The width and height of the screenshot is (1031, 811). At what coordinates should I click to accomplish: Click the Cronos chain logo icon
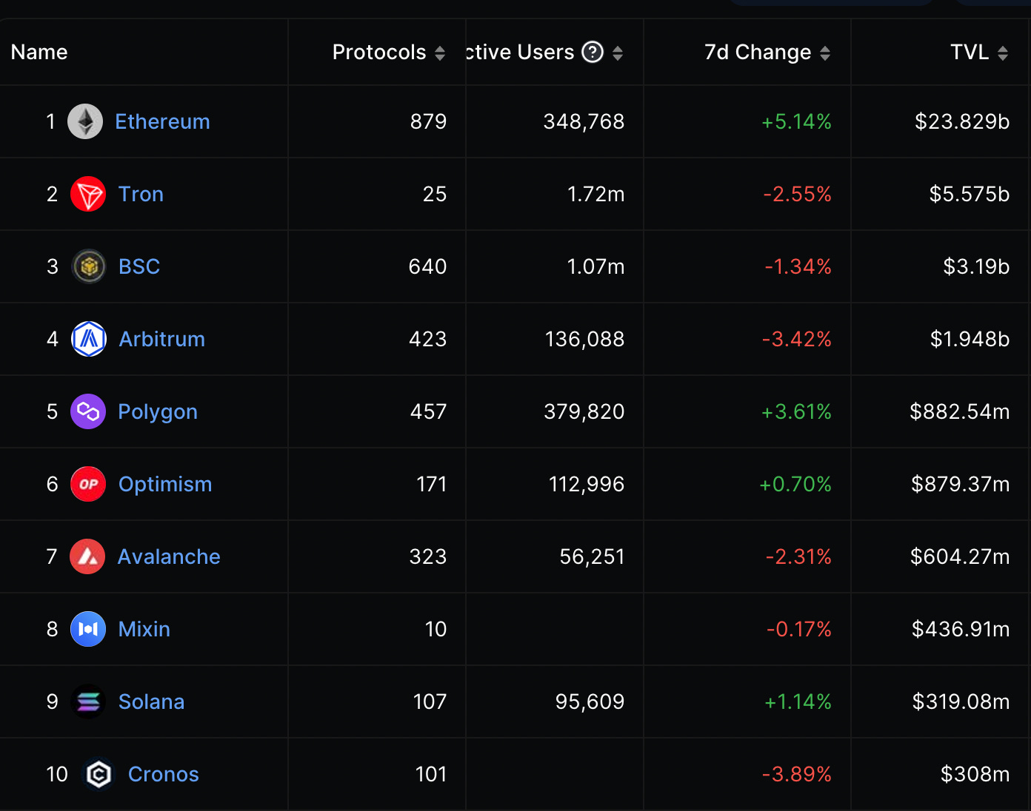pos(99,774)
